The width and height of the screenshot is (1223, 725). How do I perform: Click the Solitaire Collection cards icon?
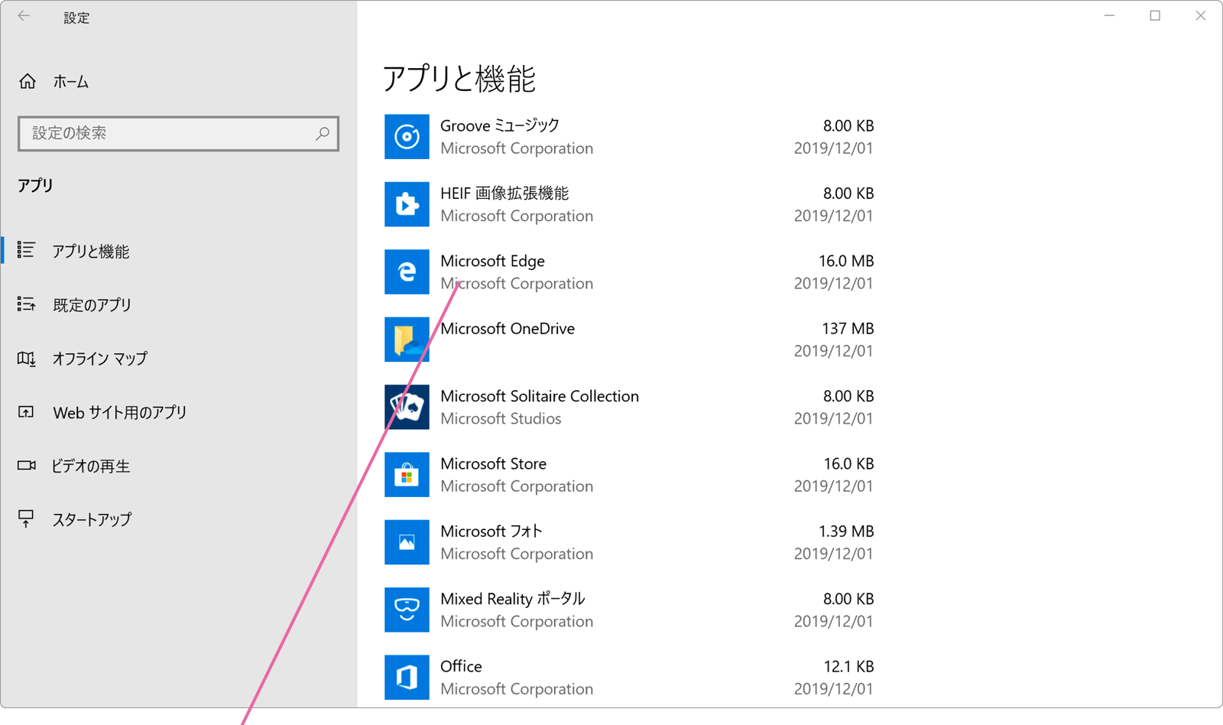407,407
